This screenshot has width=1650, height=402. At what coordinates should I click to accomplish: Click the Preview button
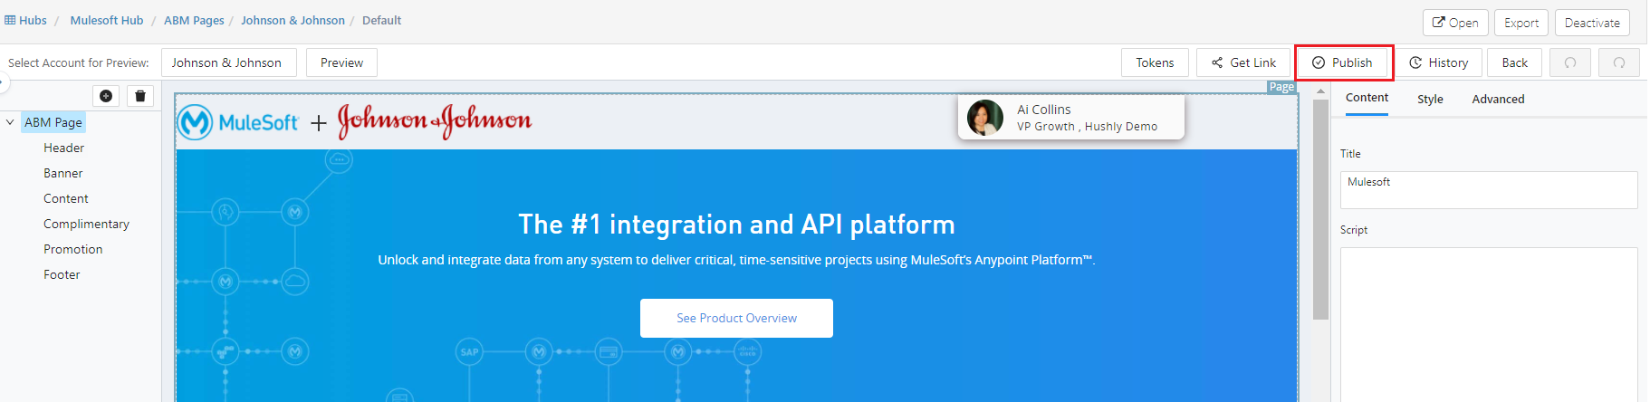[341, 62]
